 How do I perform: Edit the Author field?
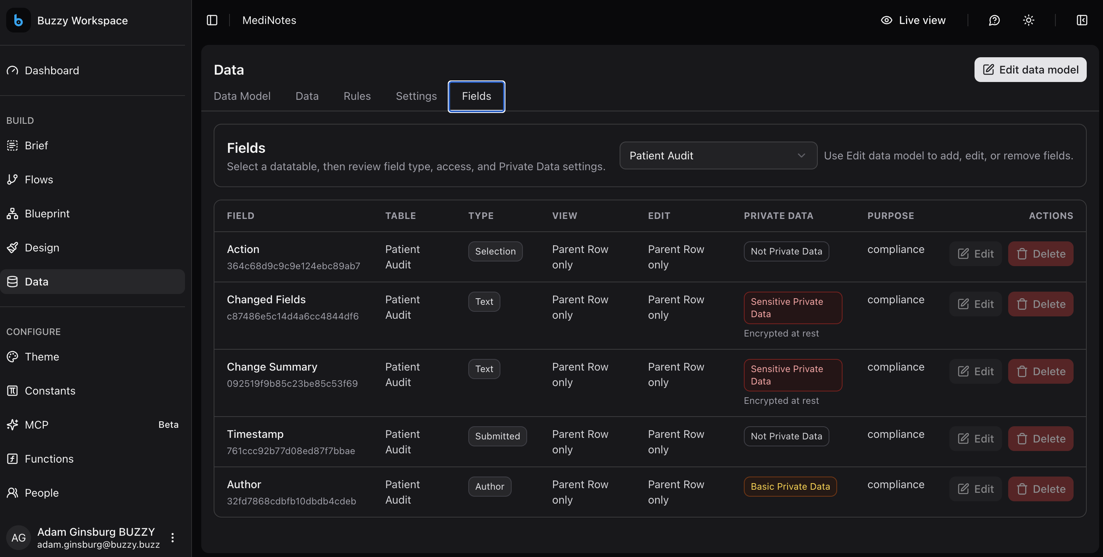coord(975,489)
